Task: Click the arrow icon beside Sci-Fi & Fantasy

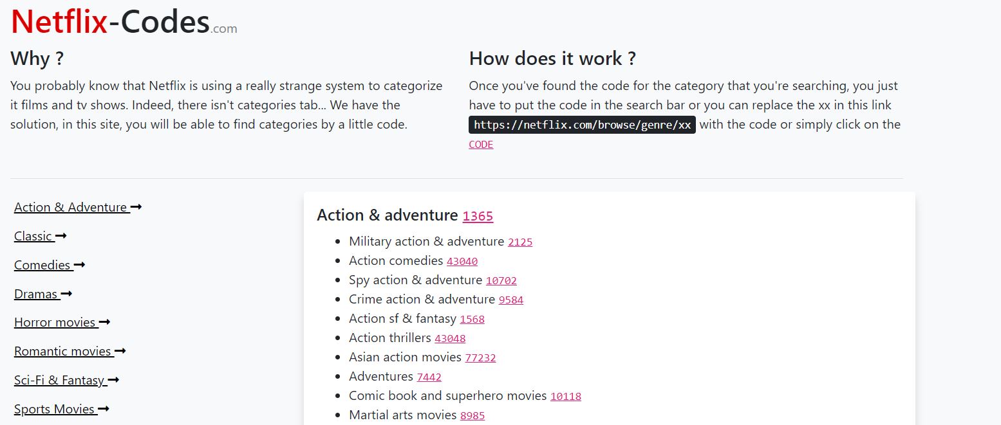Action: click(x=113, y=380)
